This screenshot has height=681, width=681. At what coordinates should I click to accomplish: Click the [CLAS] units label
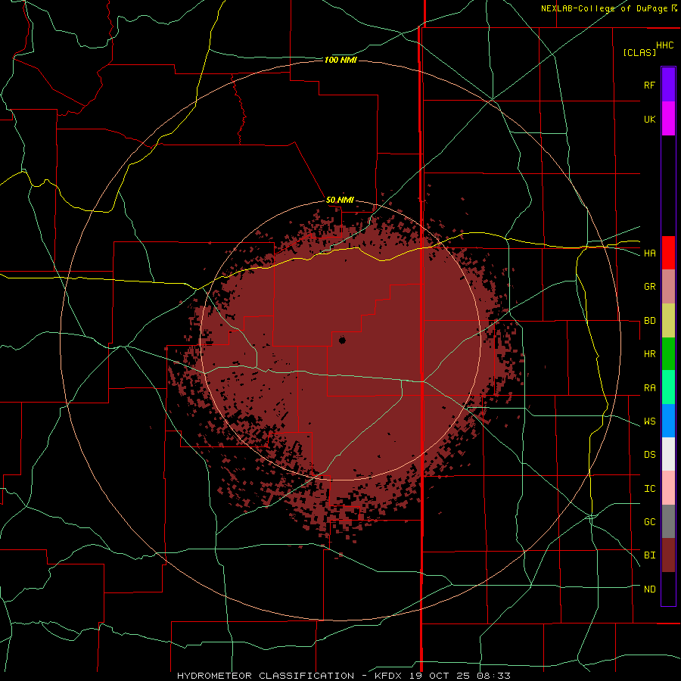point(639,52)
